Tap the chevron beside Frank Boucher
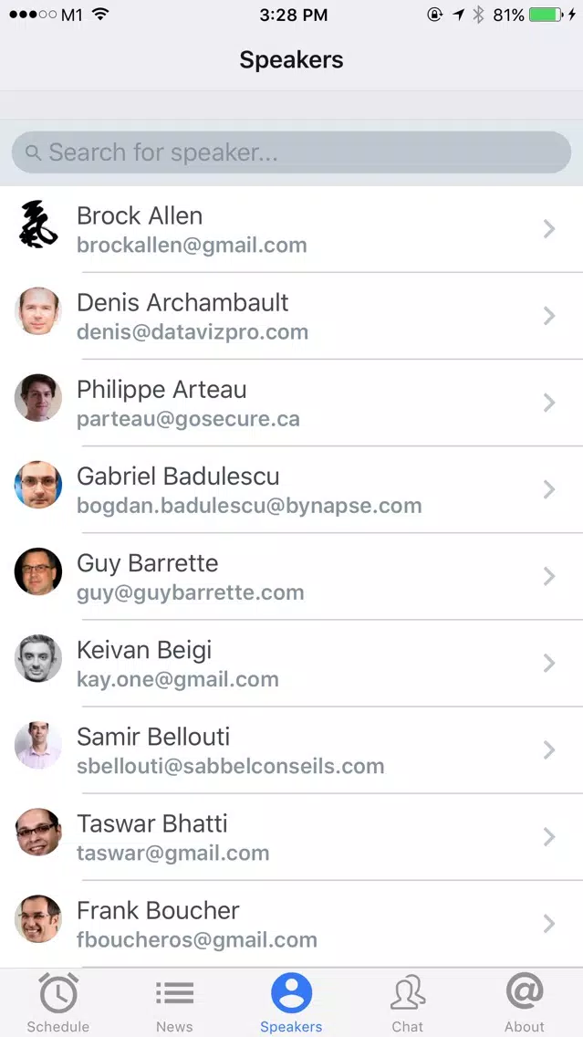 548,923
